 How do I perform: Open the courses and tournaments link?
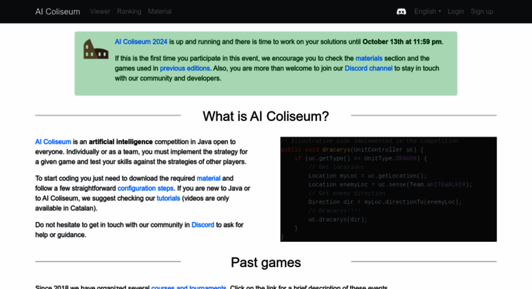pos(189,287)
